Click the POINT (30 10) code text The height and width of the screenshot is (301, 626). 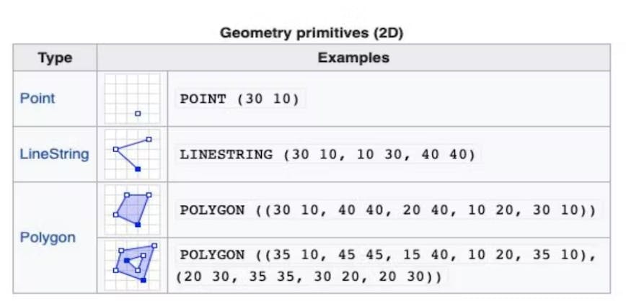pos(239,99)
